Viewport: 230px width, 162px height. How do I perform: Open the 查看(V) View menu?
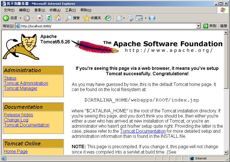click(x=40, y=10)
